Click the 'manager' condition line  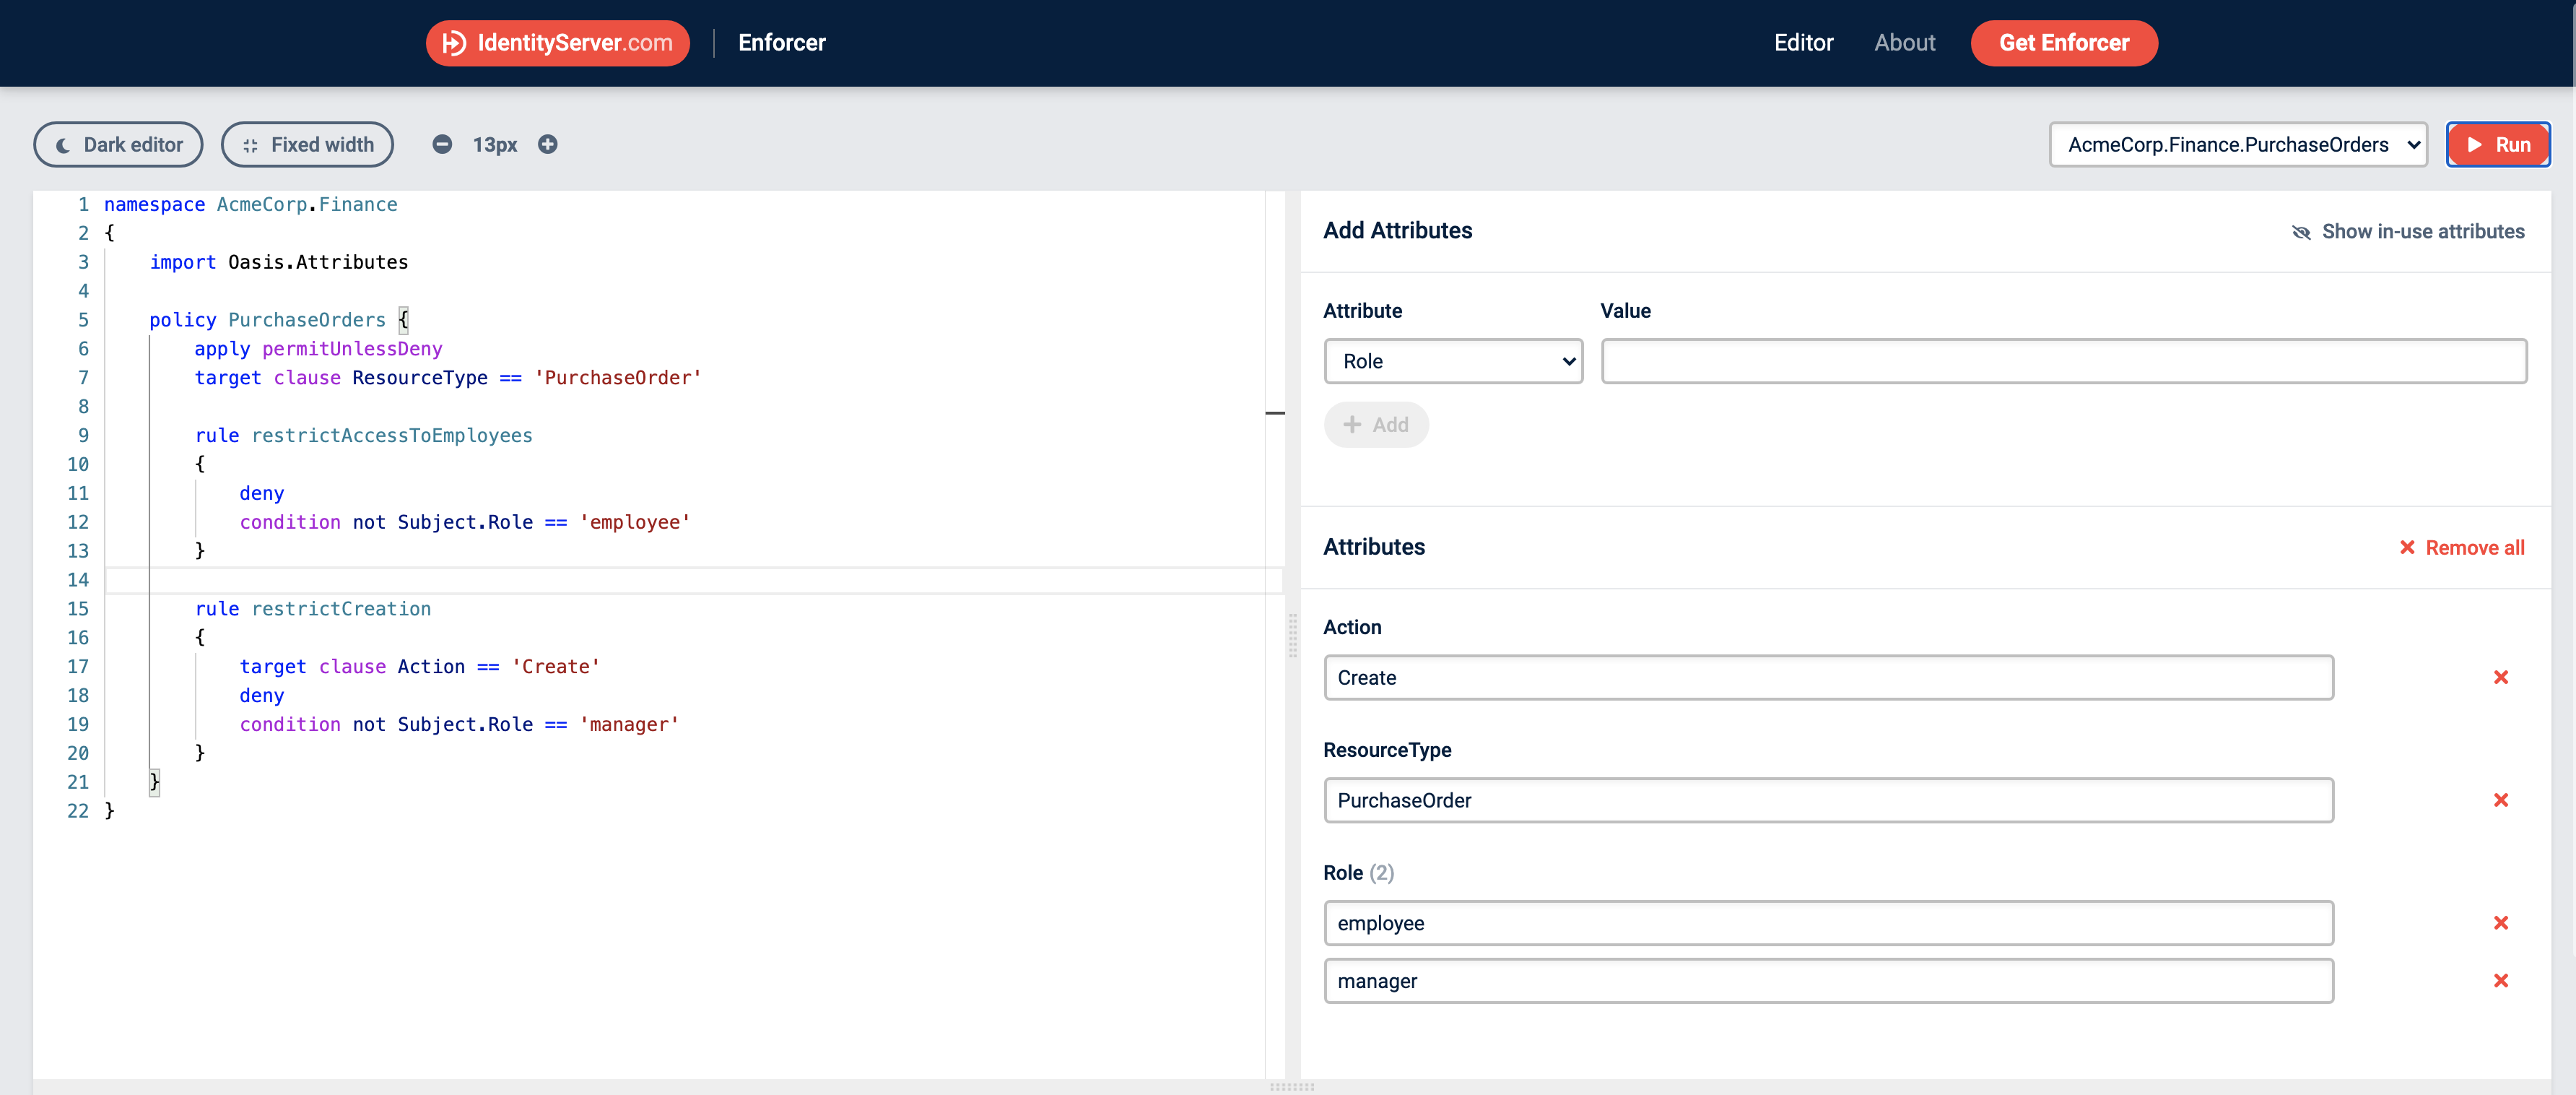[459, 725]
